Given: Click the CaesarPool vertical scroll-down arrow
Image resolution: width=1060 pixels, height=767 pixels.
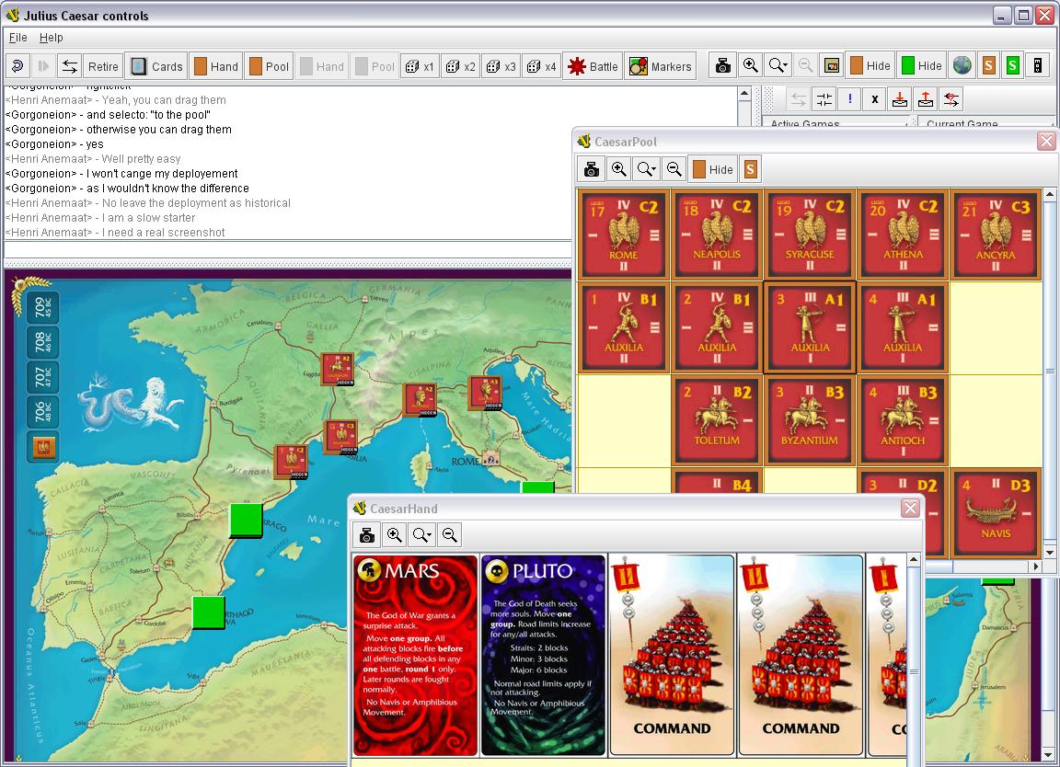Looking at the screenshot, I should pyautogui.click(x=1049, y=552).
